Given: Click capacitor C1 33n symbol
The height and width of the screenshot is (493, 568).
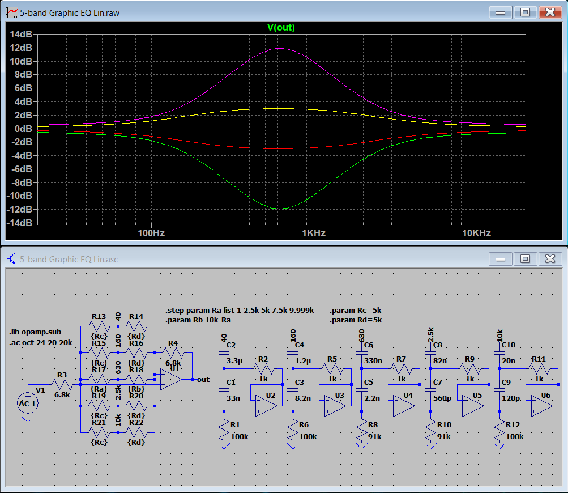Looking at the screenshot, I should coord(224,390).
